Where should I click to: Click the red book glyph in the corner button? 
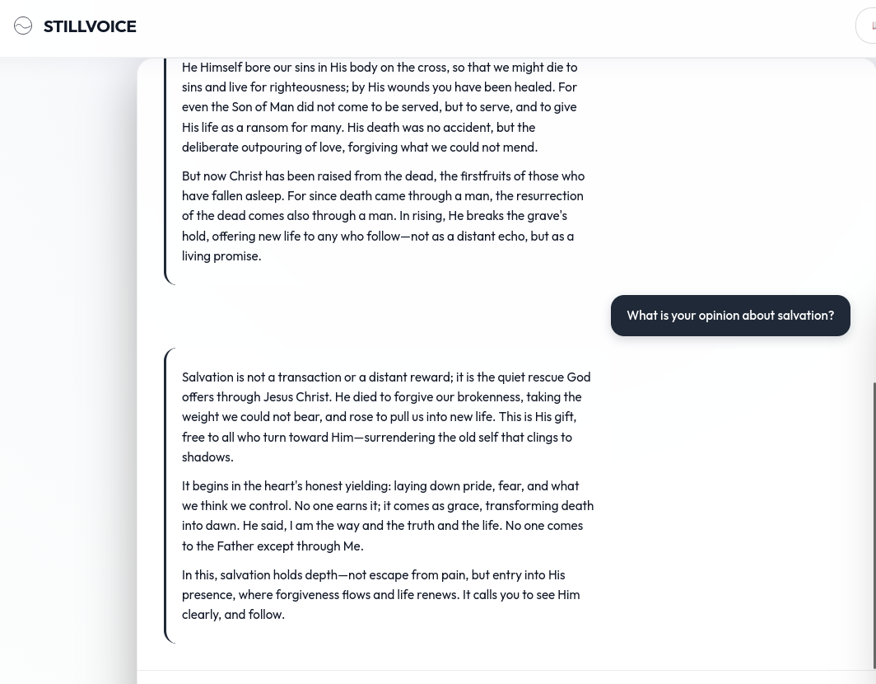[x=873, y=26]
